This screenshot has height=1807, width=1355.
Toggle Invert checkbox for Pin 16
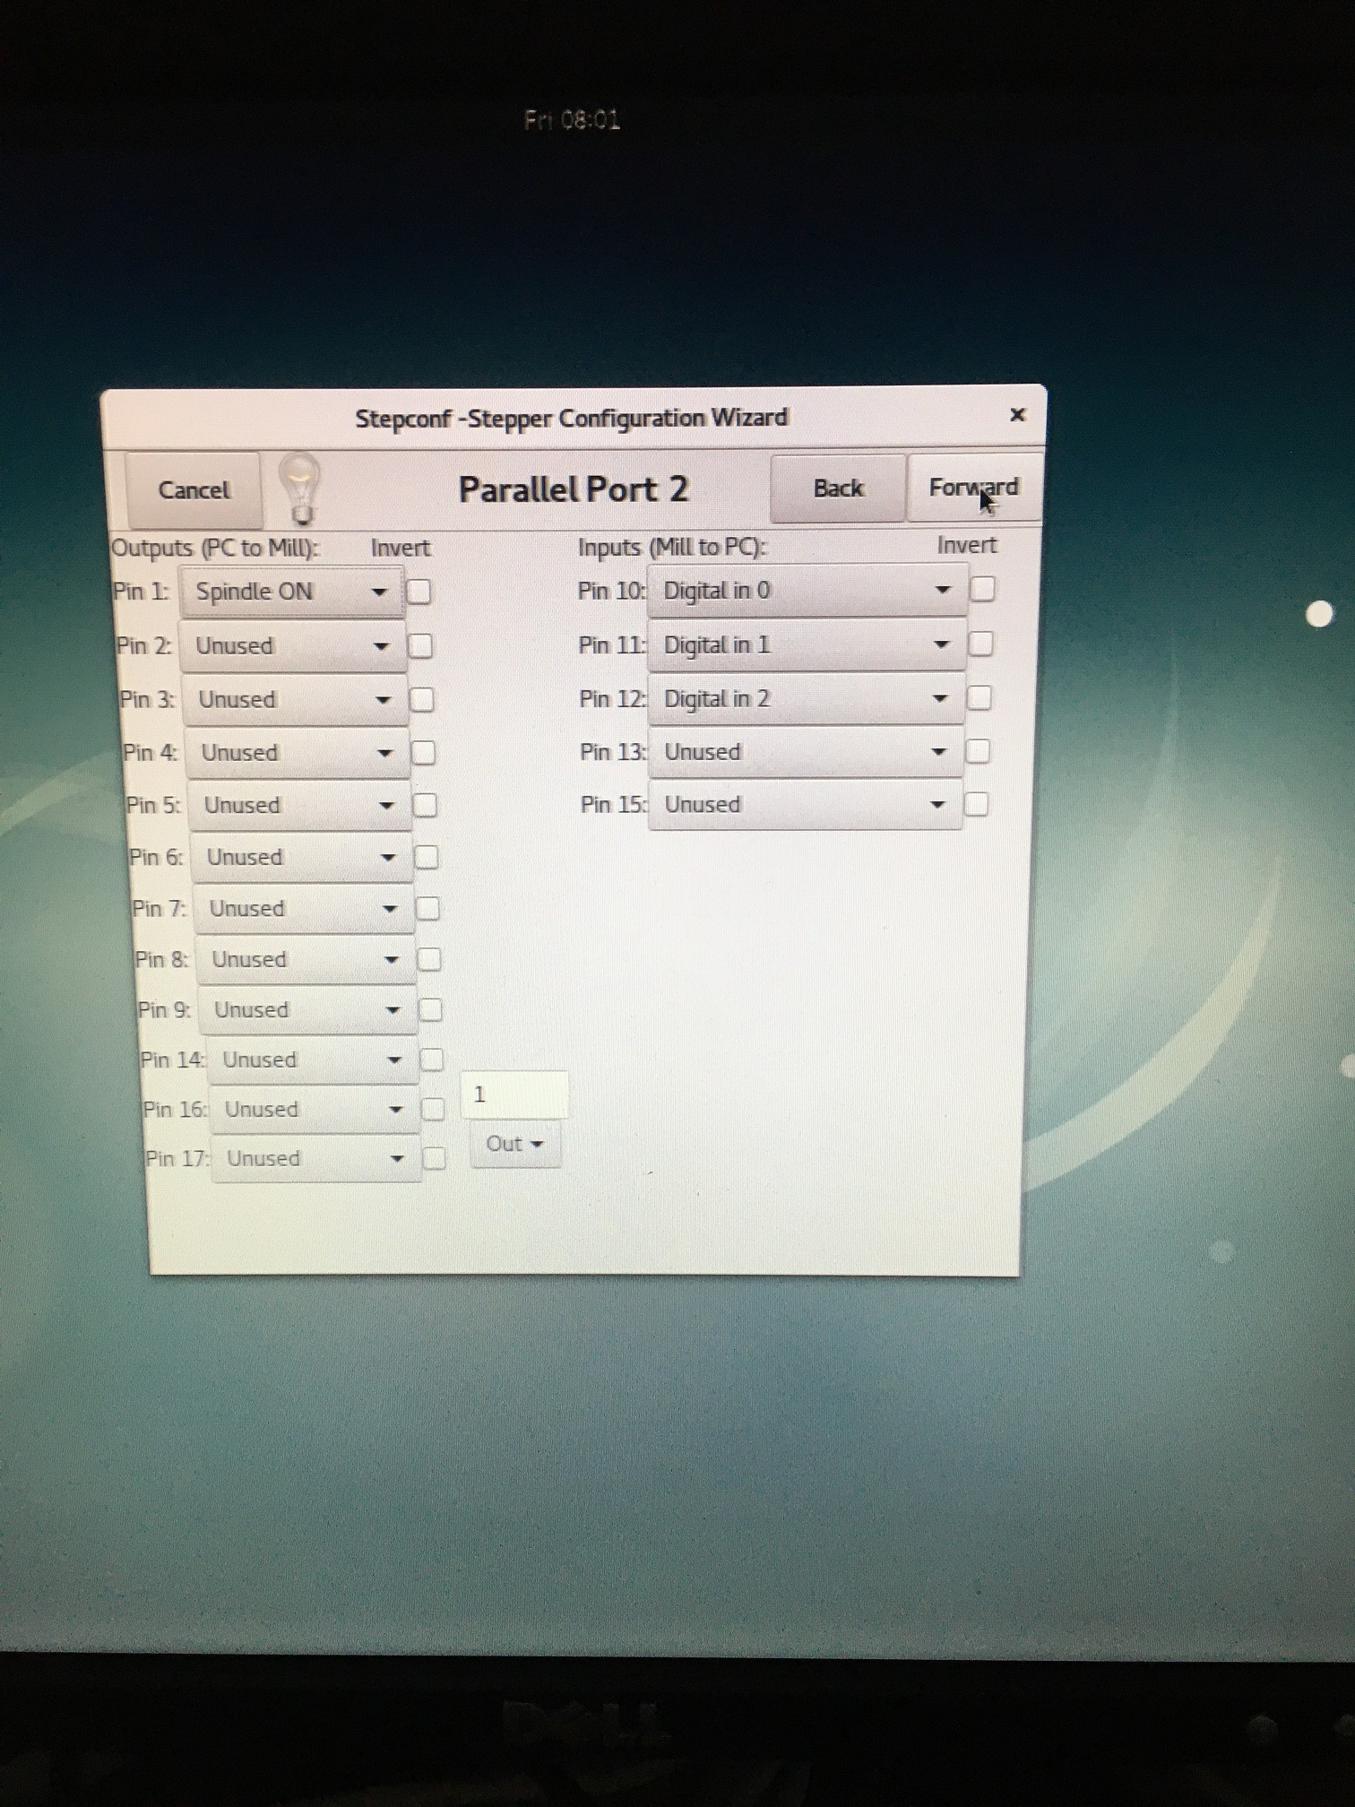point(433,1110)
